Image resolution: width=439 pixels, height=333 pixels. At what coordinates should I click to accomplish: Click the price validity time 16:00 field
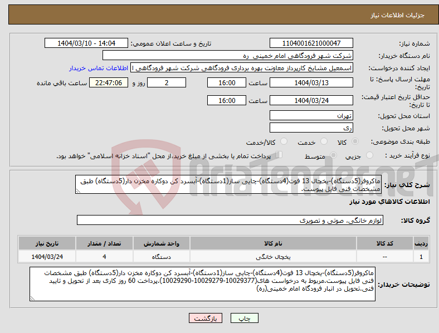point(227,100)
